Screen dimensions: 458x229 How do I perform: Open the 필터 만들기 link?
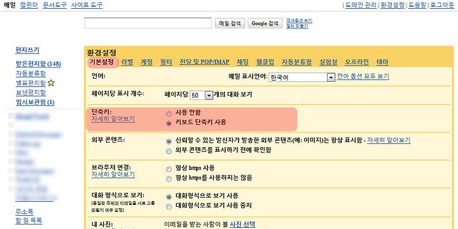click(x=297, y=26)
